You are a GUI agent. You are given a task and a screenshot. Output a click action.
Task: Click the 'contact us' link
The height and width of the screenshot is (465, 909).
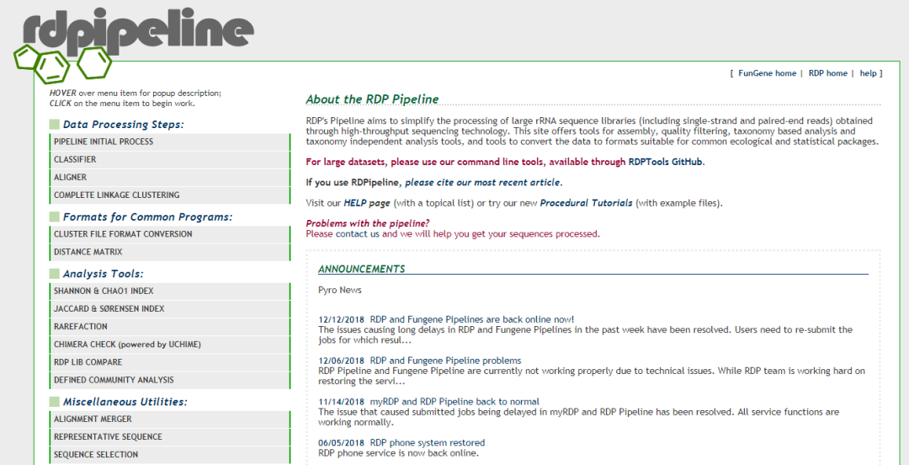[358, 234]
